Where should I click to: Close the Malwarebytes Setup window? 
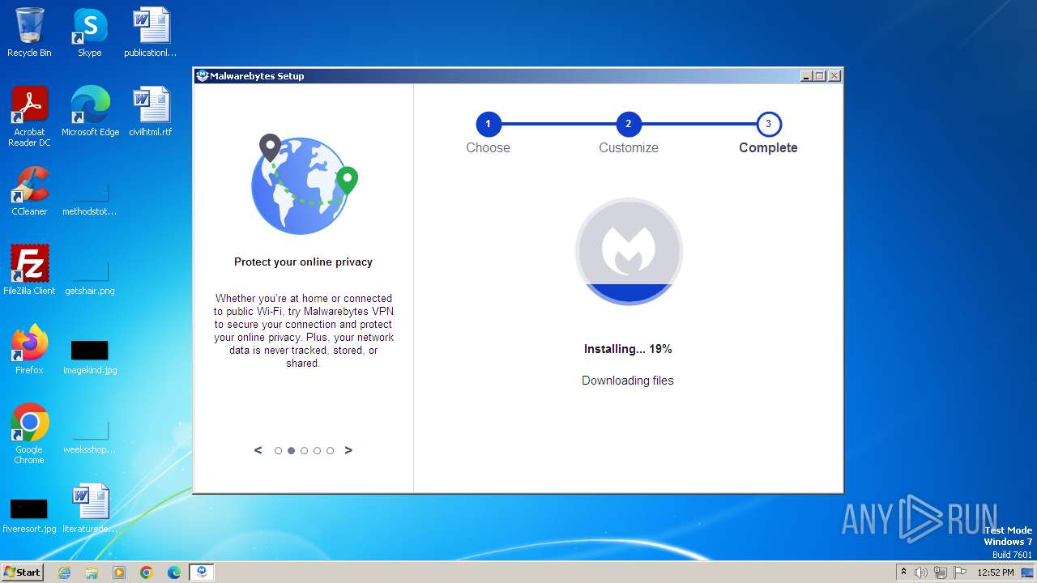834,76
